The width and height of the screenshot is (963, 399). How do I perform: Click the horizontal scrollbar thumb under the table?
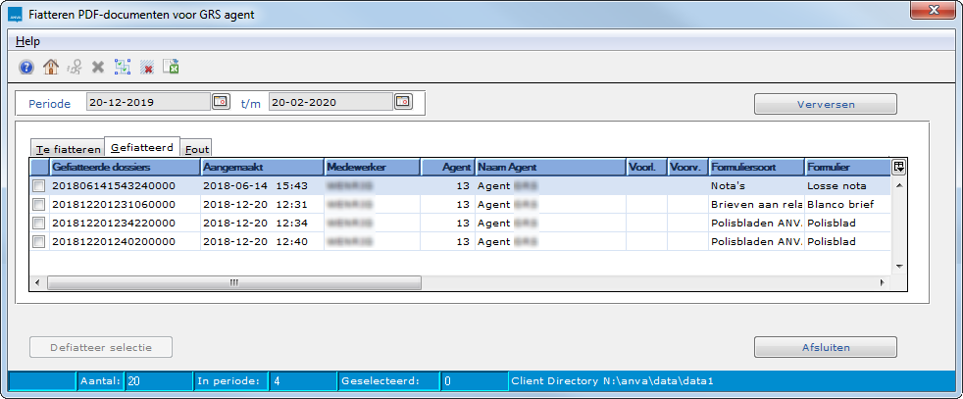point(233,282)
